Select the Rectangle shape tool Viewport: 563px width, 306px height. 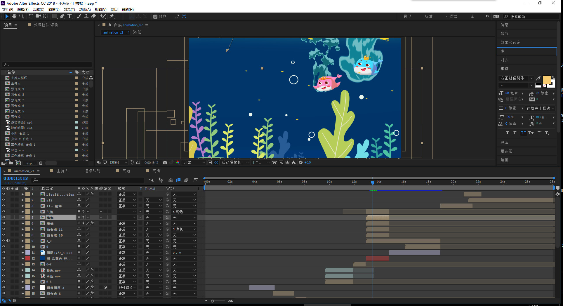coord(55,16)
